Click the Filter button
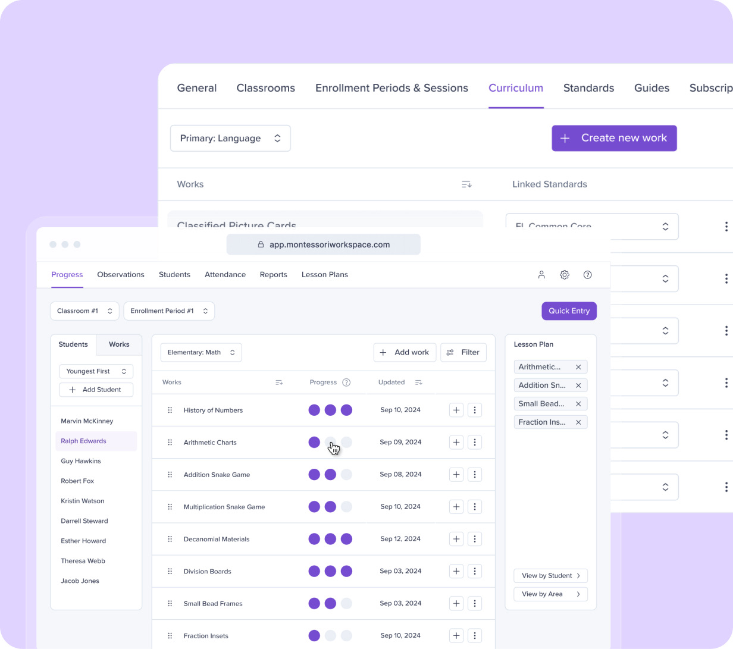 (x=463, y=352)
